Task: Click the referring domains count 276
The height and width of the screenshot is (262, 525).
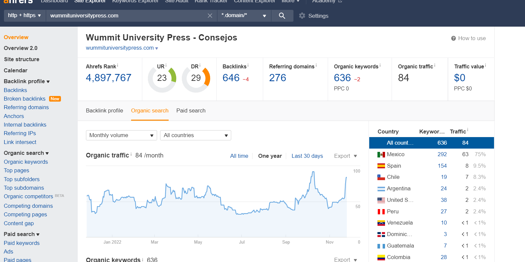Action: [x=278, y=78]
